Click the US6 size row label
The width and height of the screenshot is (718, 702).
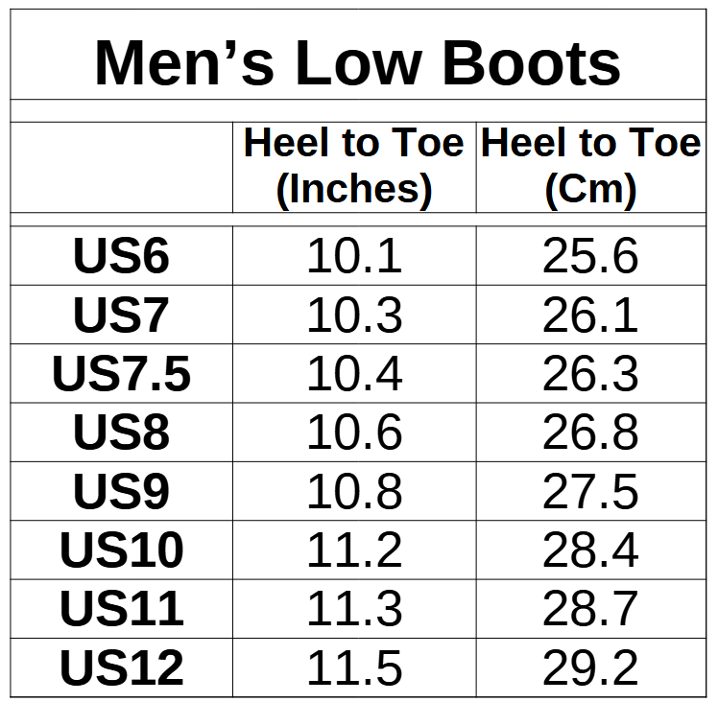[x=122, y=257]
